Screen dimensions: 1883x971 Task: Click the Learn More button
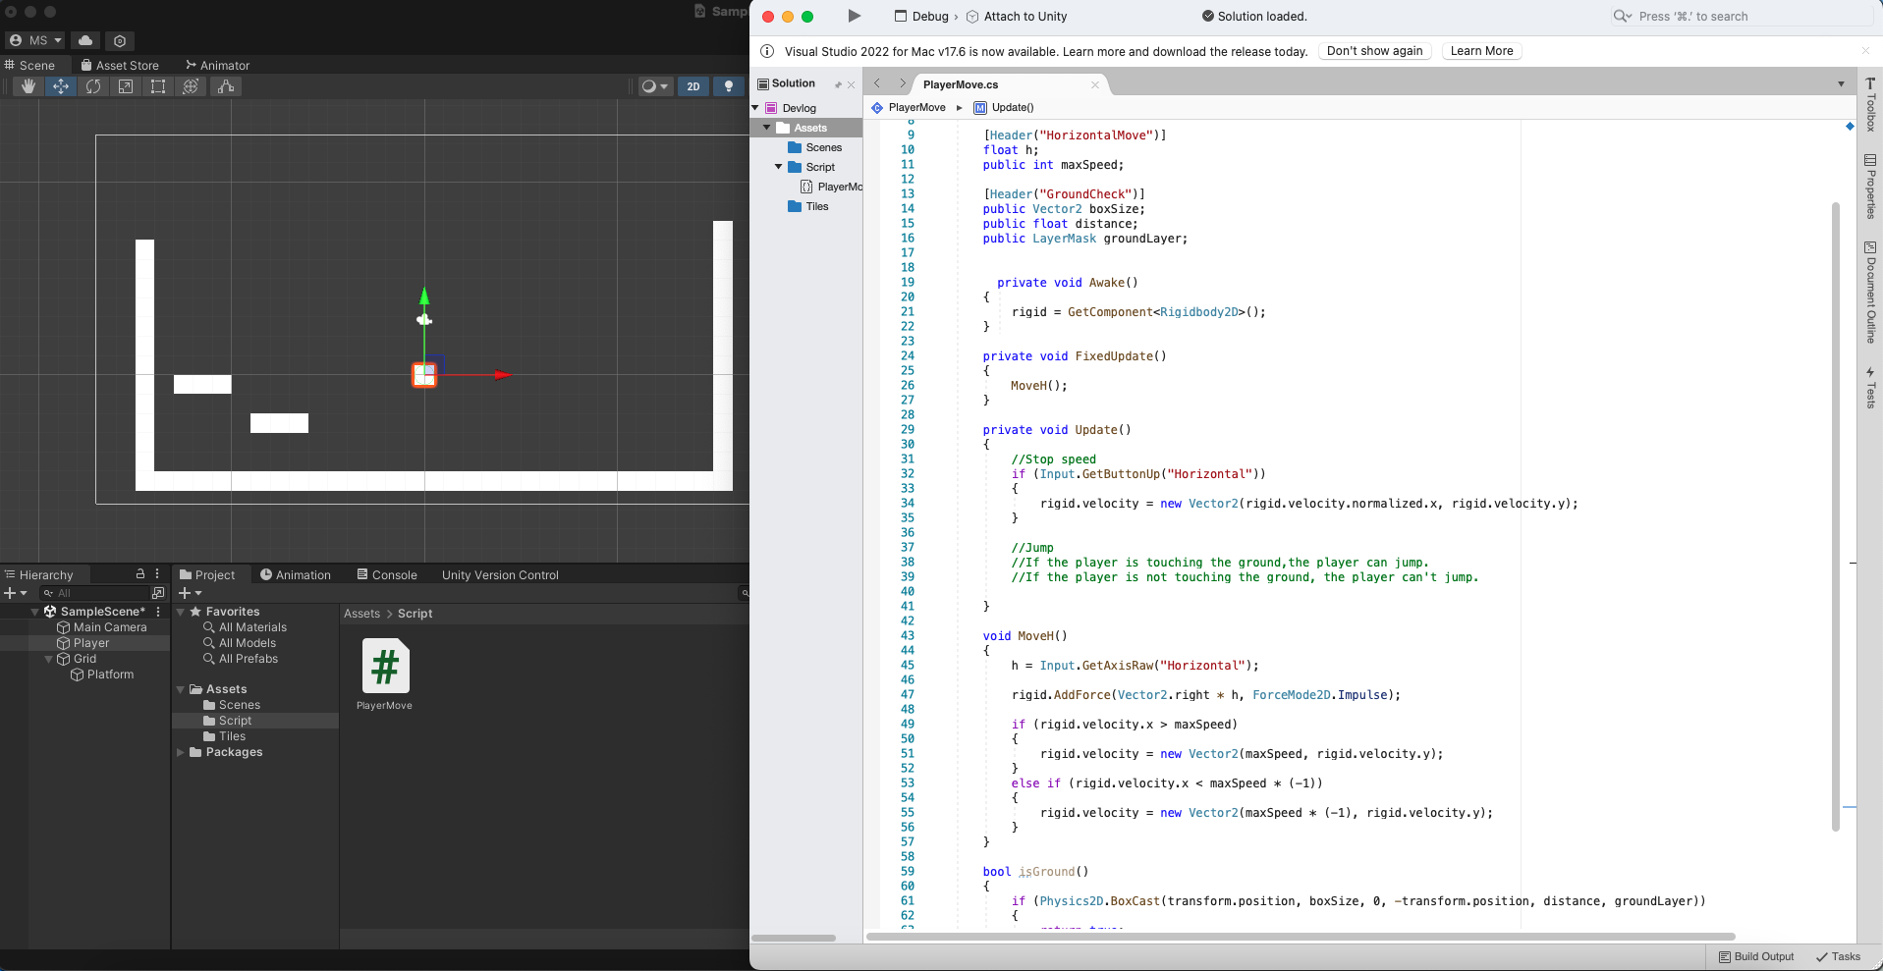(x=1481, y=51)
